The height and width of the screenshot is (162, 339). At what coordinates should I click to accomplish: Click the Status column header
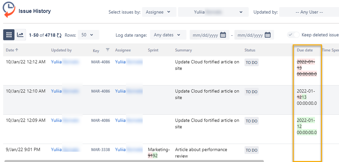250,50
